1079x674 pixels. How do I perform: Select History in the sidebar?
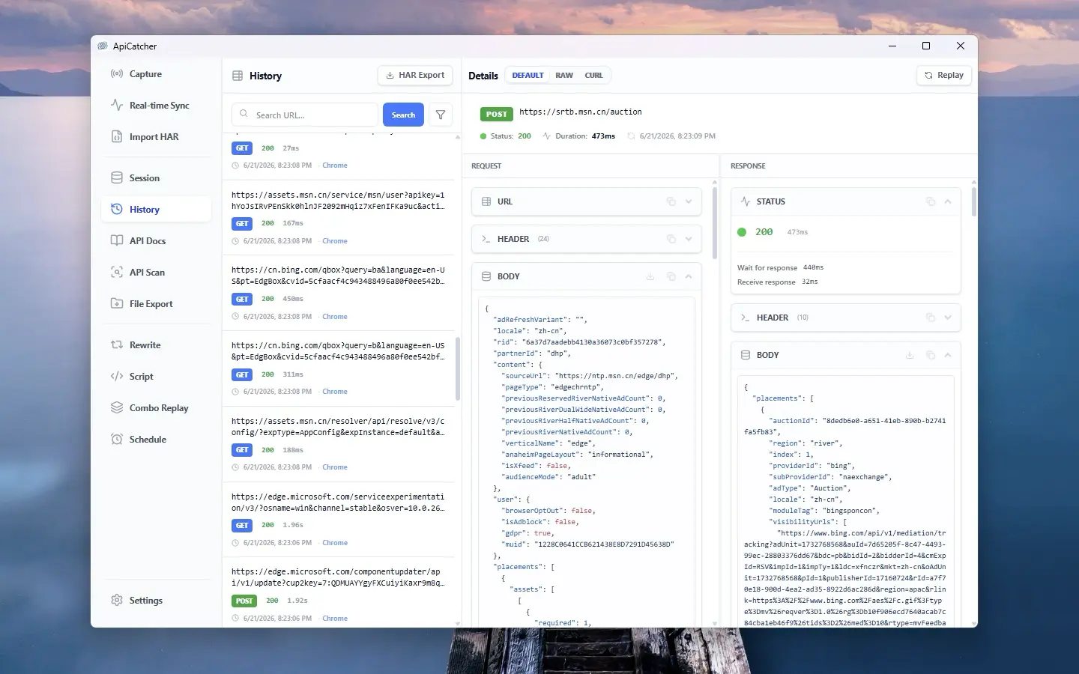(x=156, y=210)
